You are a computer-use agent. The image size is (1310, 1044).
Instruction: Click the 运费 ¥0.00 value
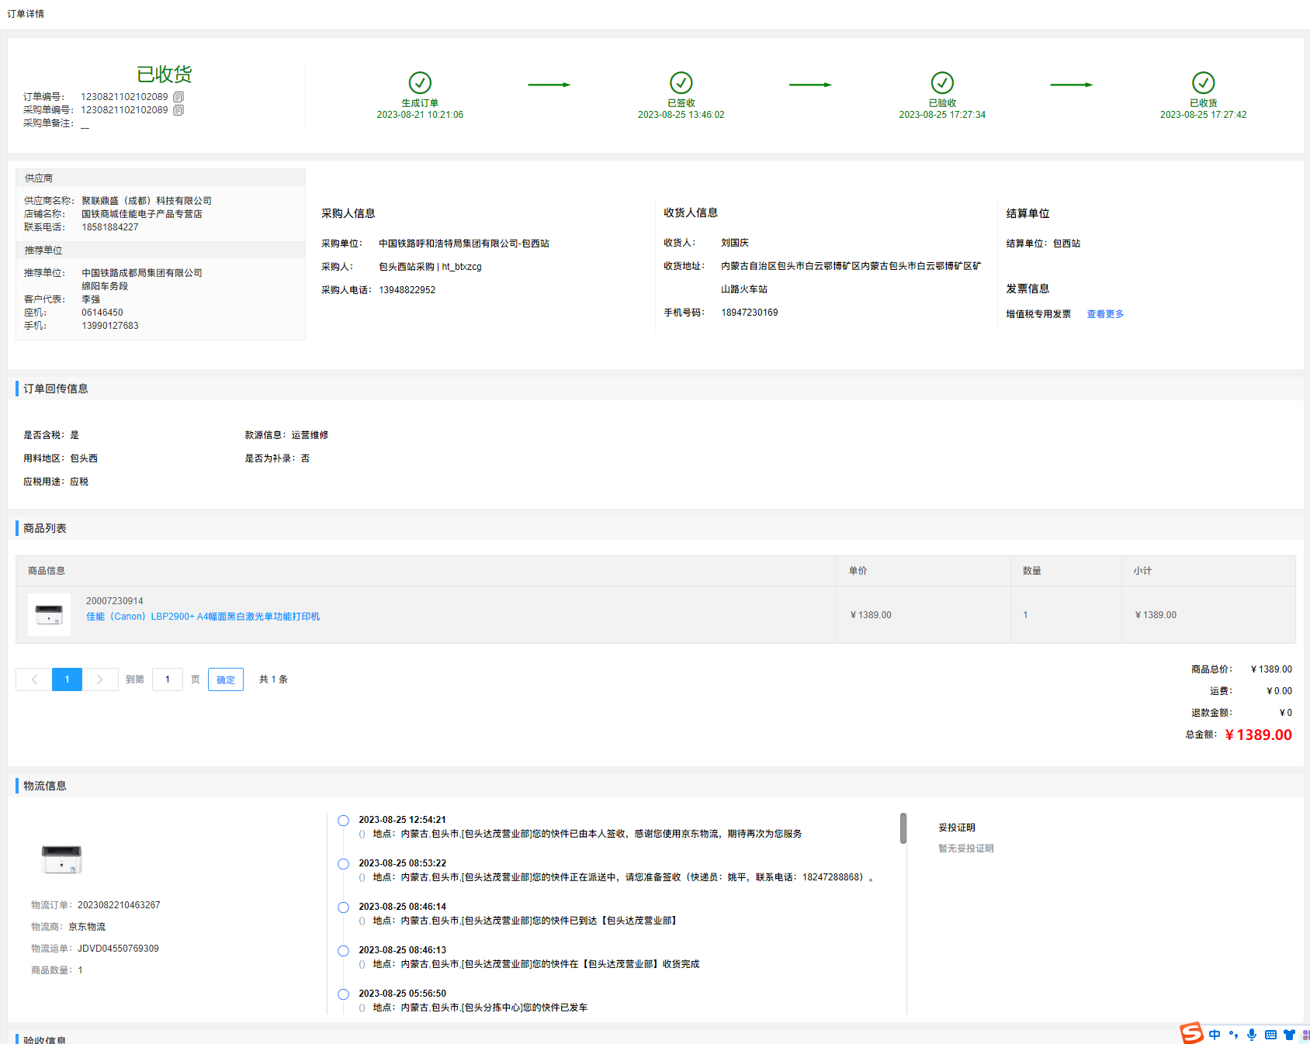pyautogui.click(x=1279, y=691)
